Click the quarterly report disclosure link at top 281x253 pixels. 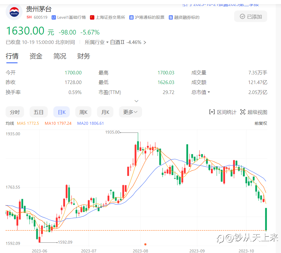click(221, 5)
